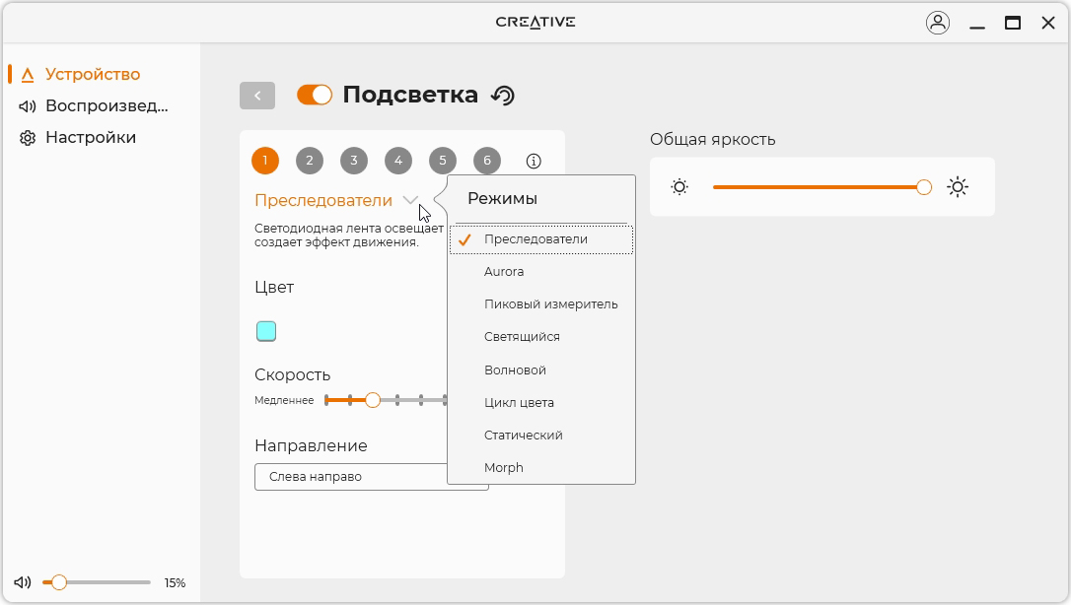The image size is (1071, 605).
Task: Collapse the Преследователи mode dropdown chevron
Action: pyautogui.click(x=410, y=200)
